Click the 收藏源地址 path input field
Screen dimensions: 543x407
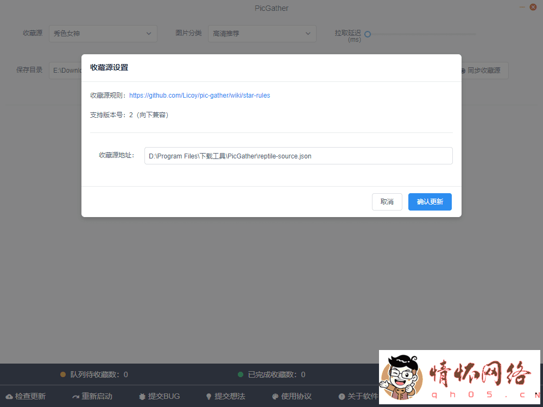pyautogui.click(x=298, y=156)
